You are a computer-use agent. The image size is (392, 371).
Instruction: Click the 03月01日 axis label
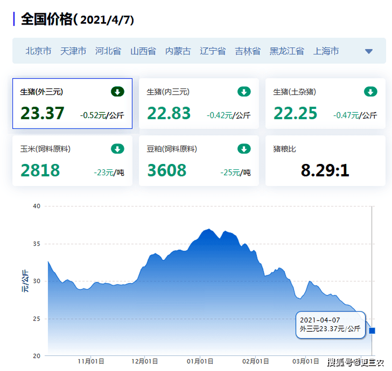[x=306, y=362]
